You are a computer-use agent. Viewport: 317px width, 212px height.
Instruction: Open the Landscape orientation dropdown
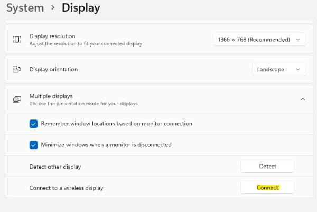pyautogui.click(x=279, y=69)
